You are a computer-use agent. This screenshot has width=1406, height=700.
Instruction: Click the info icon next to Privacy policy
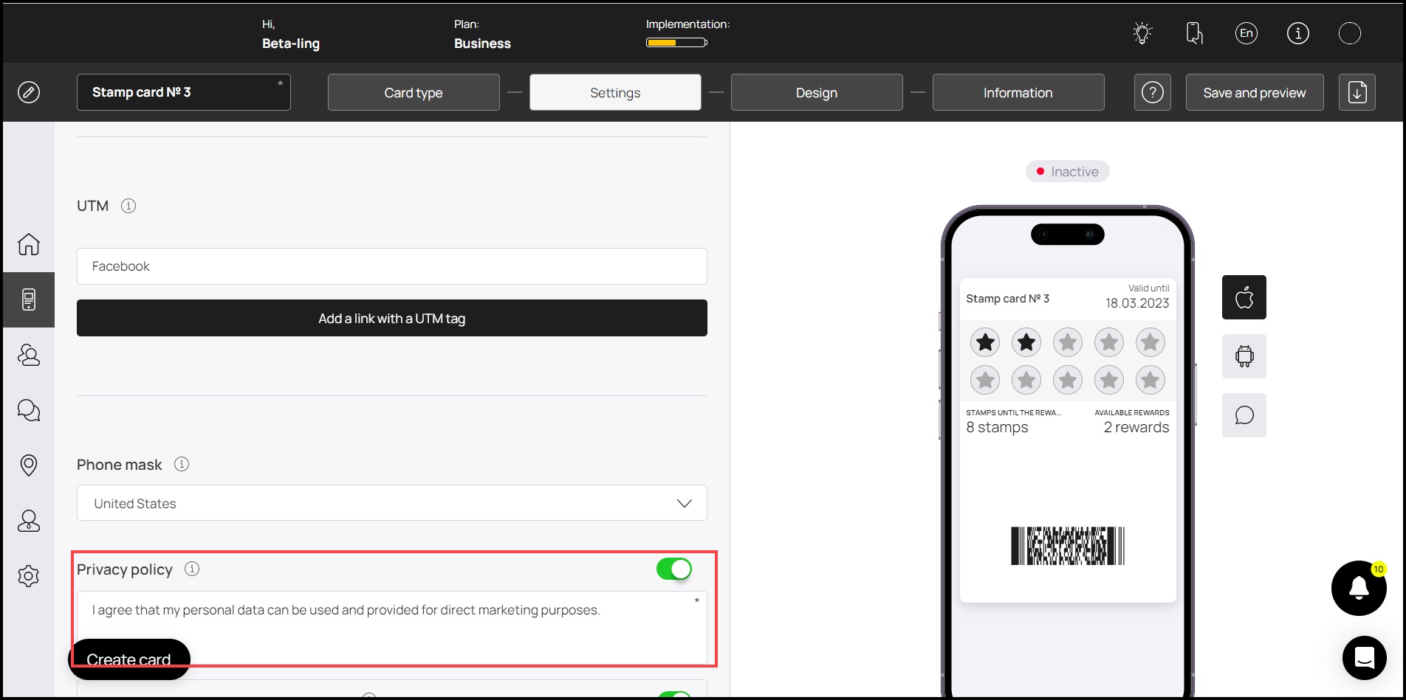click(192, 569)
